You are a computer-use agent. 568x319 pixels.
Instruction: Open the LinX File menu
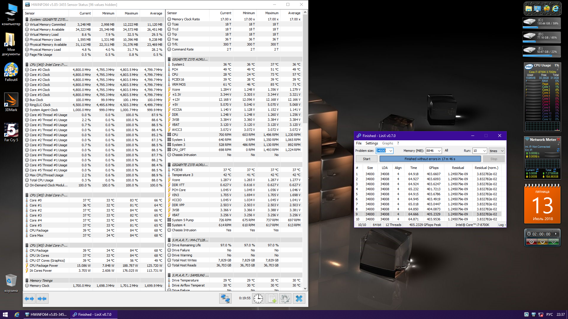click(x=359, y=143)
